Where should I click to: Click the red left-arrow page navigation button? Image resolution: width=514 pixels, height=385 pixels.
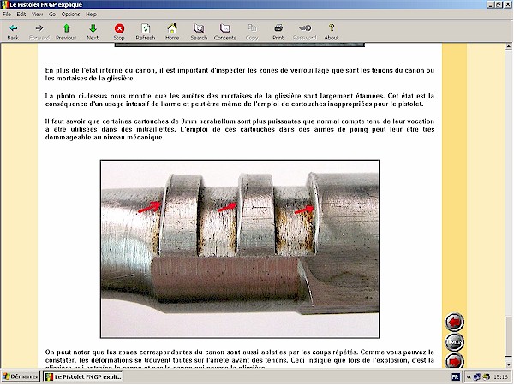pos(456,322)
